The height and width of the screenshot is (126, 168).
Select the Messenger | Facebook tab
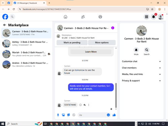[x=29, y=3]
